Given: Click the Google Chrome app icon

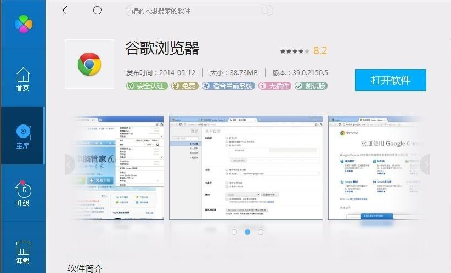Looking at the screenshot, I should click(89, 64).
